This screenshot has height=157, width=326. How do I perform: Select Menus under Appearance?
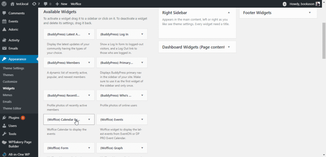(x=8, y=95)
